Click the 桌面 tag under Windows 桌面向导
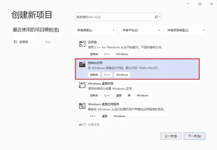This screenshot has height=150, width=217. coord(119,95)
